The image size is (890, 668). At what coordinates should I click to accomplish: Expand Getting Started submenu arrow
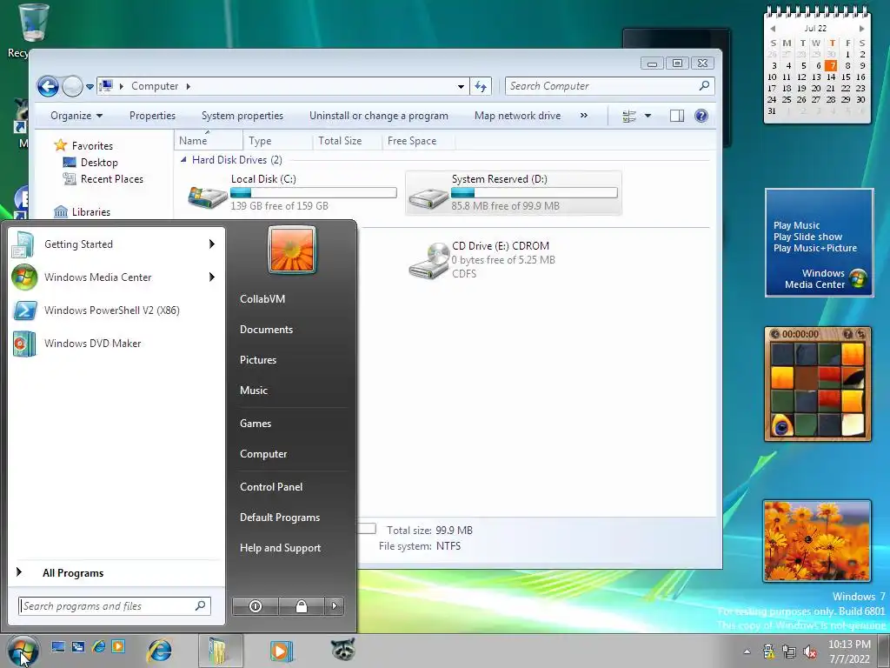pos(212,244)
